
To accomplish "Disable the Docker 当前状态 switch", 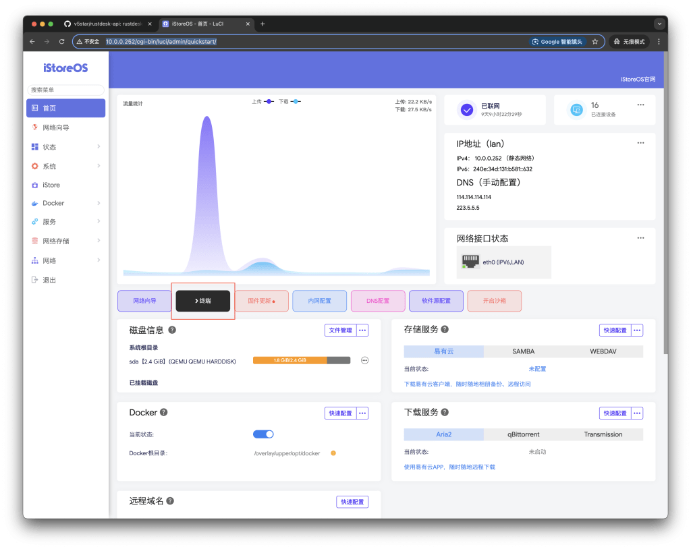I will tap(263, 434).
